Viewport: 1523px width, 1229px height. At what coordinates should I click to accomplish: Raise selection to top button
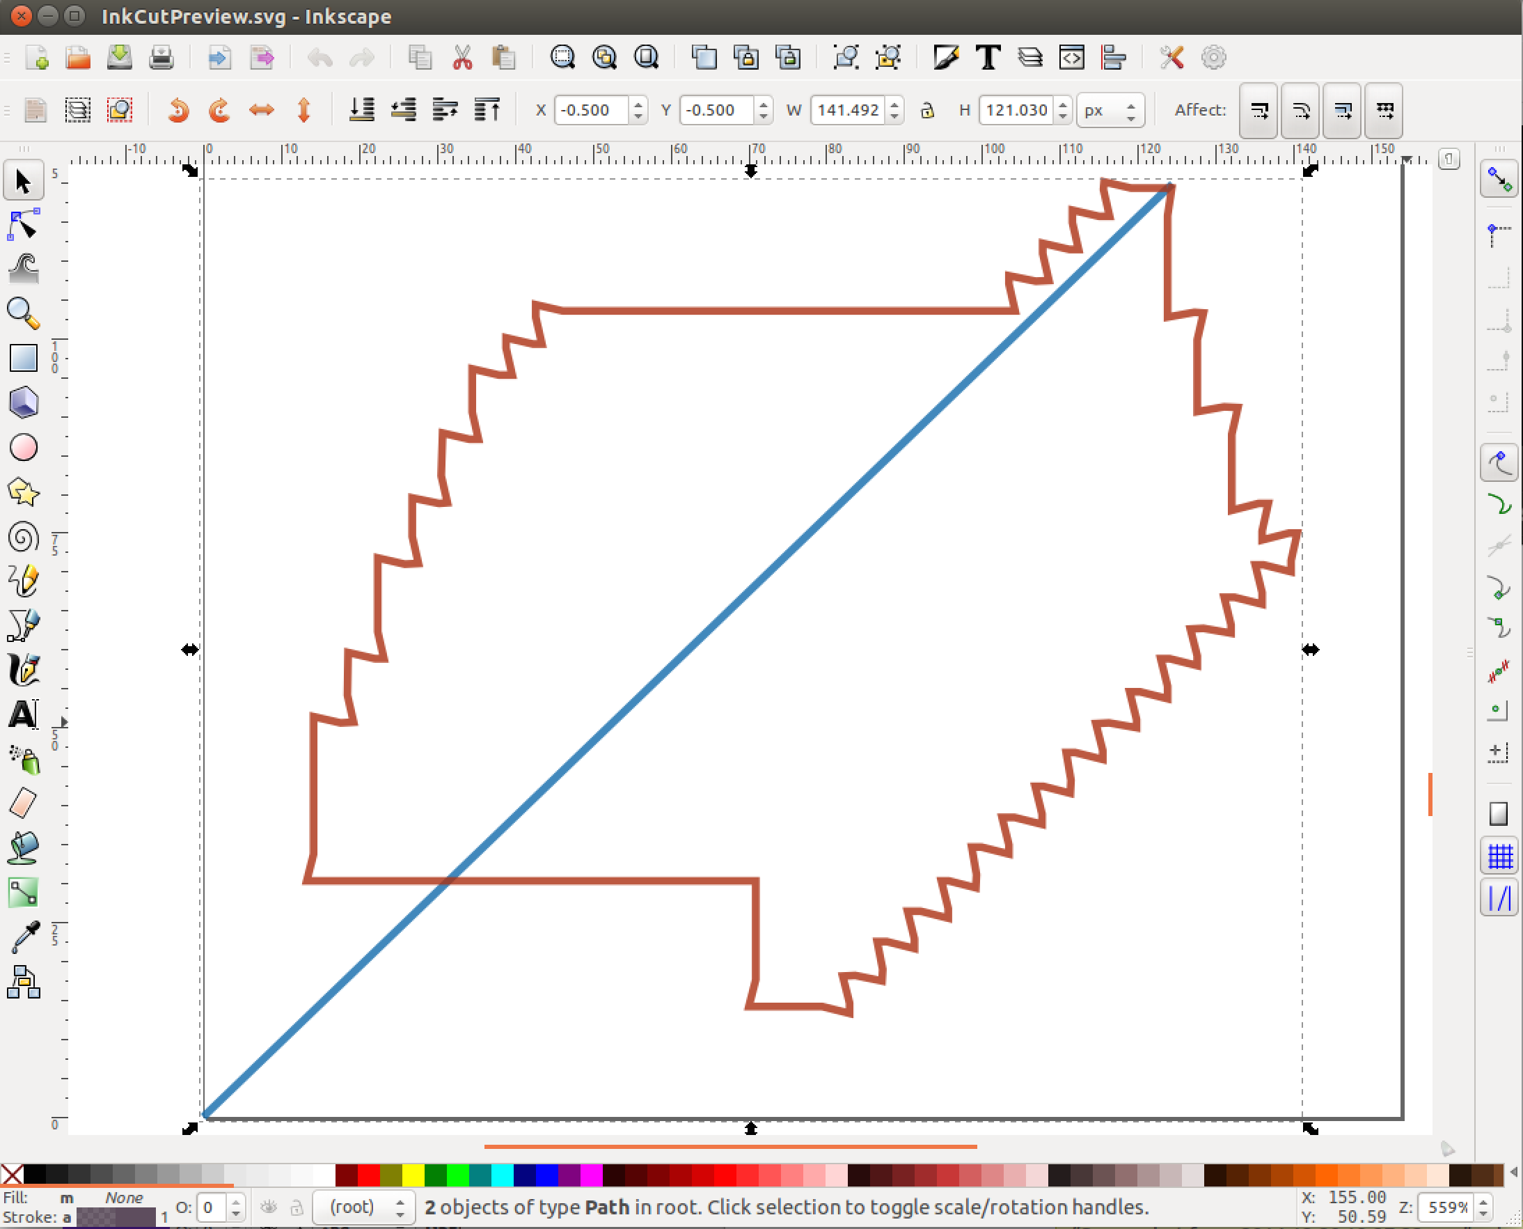coord(488,111)
